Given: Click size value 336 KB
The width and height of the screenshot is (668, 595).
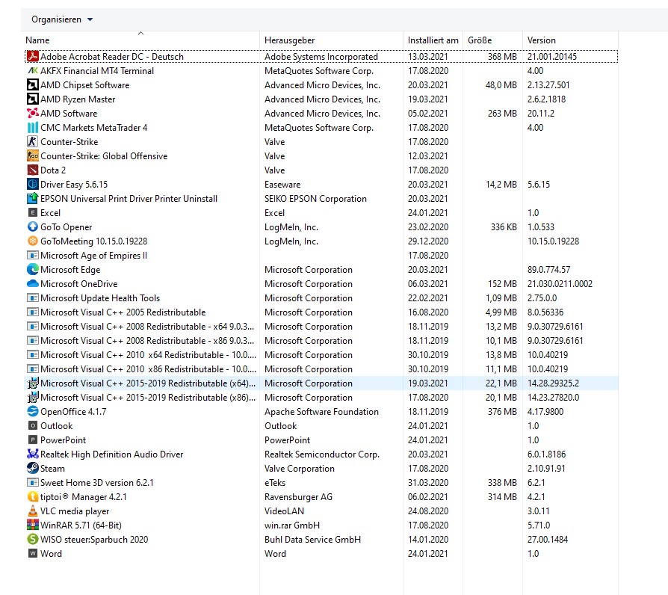Looking at the screenshot, I should (504, 227).
